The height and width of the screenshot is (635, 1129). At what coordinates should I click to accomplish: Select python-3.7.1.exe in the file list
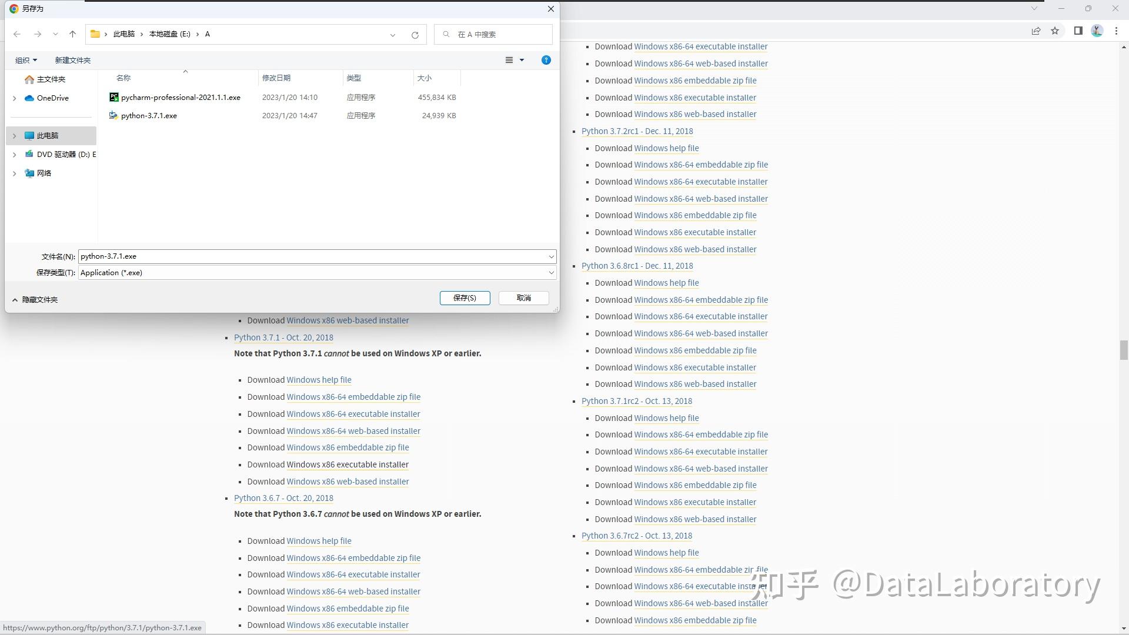[149, 115]
